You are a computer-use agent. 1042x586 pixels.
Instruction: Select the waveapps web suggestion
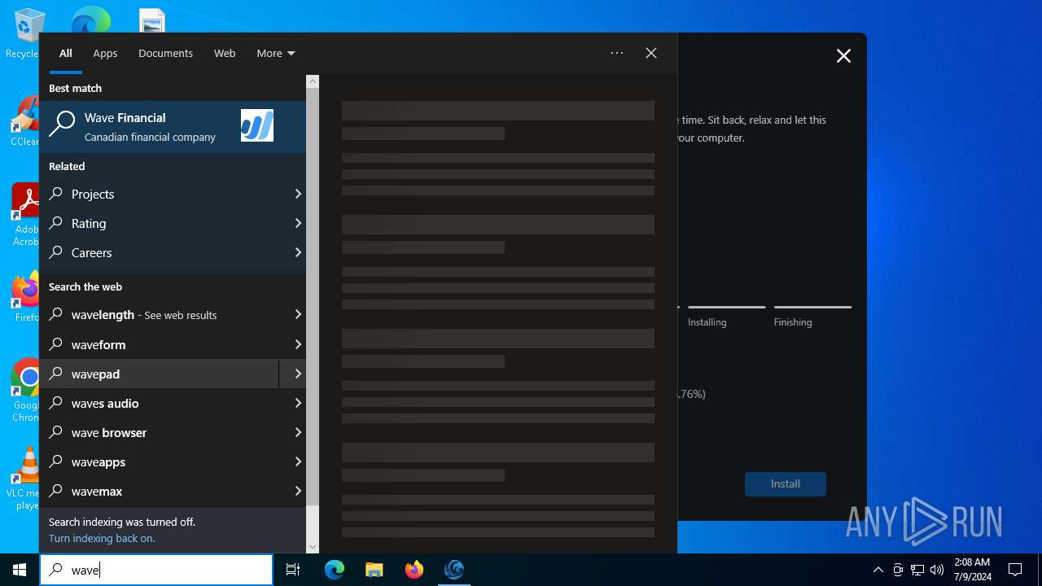160,461
